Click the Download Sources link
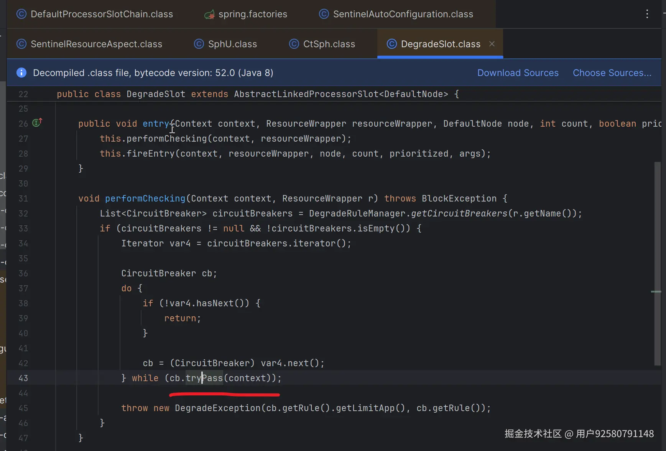The width and height of the screenshot is (666, 451). [518, 73]
